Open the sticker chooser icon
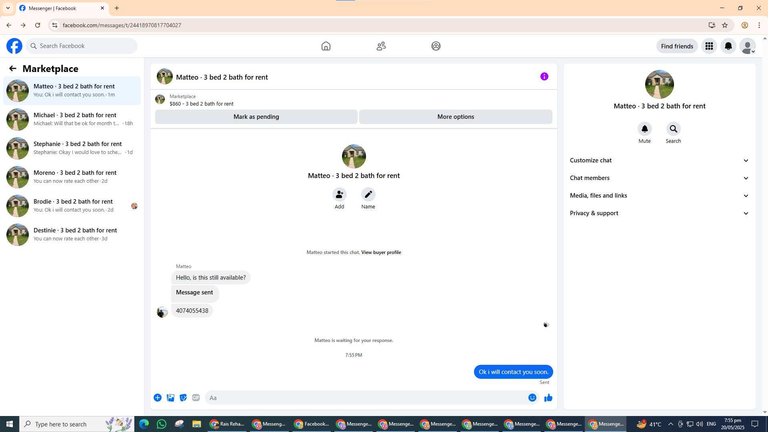This screenshot has height=432, width=768. point(183,398)
